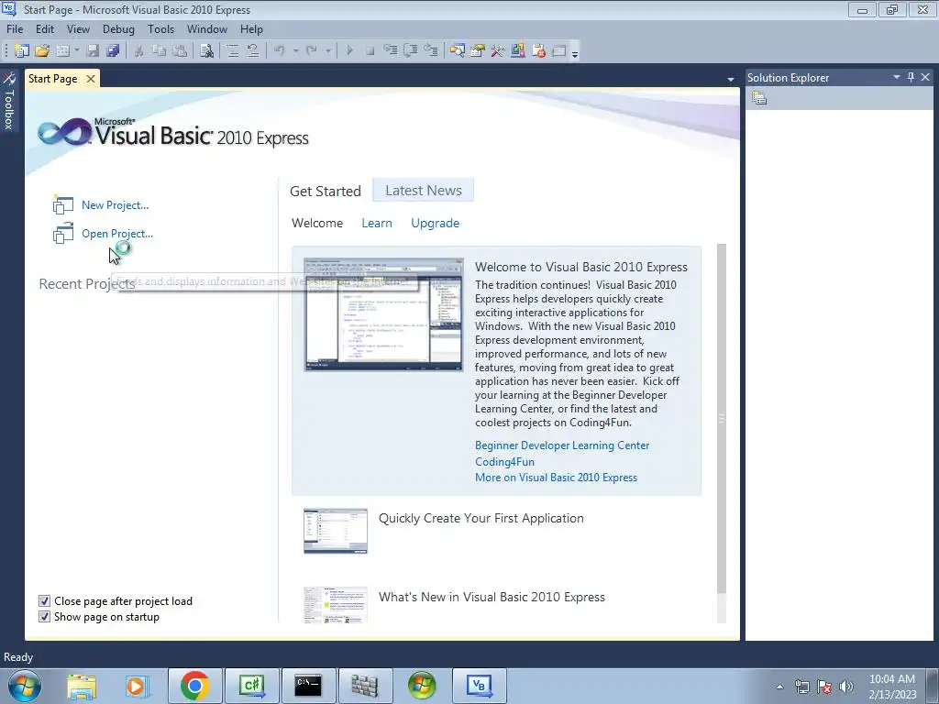The image size is (939, 704).
Task: Open the View menu
Action: 78,28
